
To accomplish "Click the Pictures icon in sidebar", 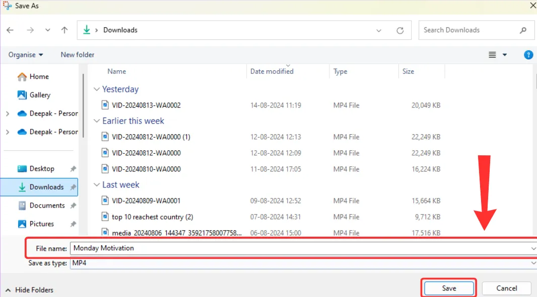I will [x=22, y=224].
